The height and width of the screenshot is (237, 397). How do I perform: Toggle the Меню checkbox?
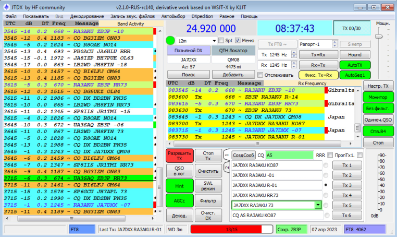(238, 41)
